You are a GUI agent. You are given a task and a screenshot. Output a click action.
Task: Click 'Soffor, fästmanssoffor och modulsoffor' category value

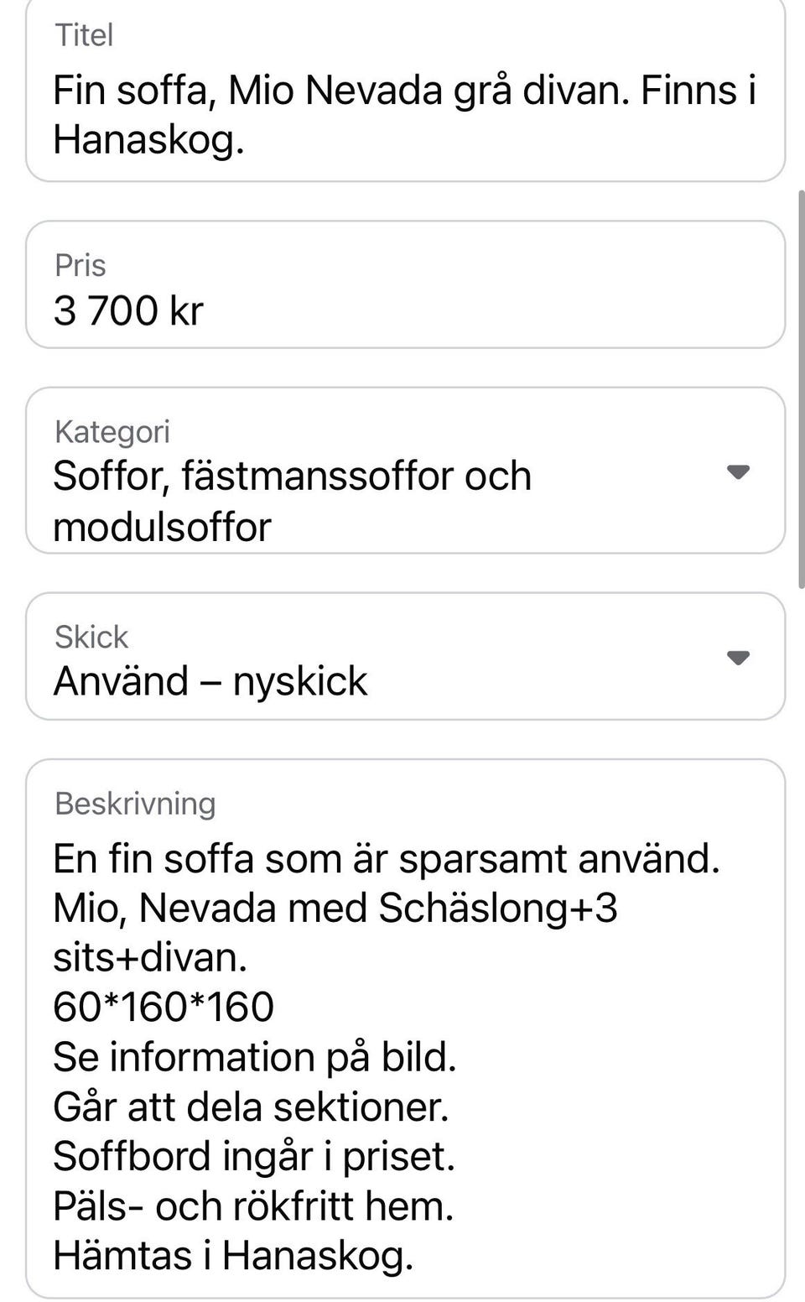click(292, 501)
